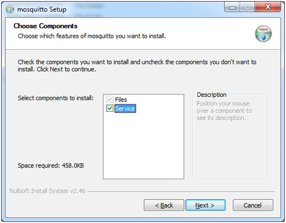Click the greyed Files component checkbox
The height and width of the screenshot is (223, 286).
pyautogui.click(x=110, y=100)
